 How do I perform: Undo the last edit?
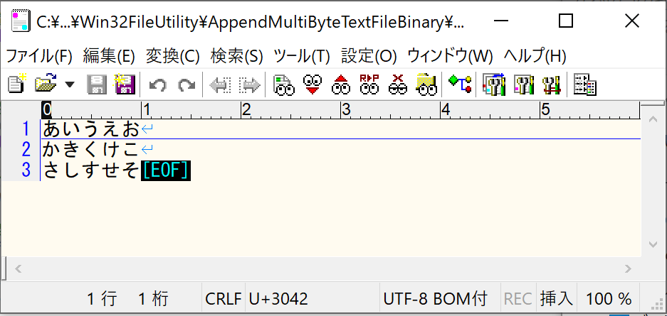(158, 85)
